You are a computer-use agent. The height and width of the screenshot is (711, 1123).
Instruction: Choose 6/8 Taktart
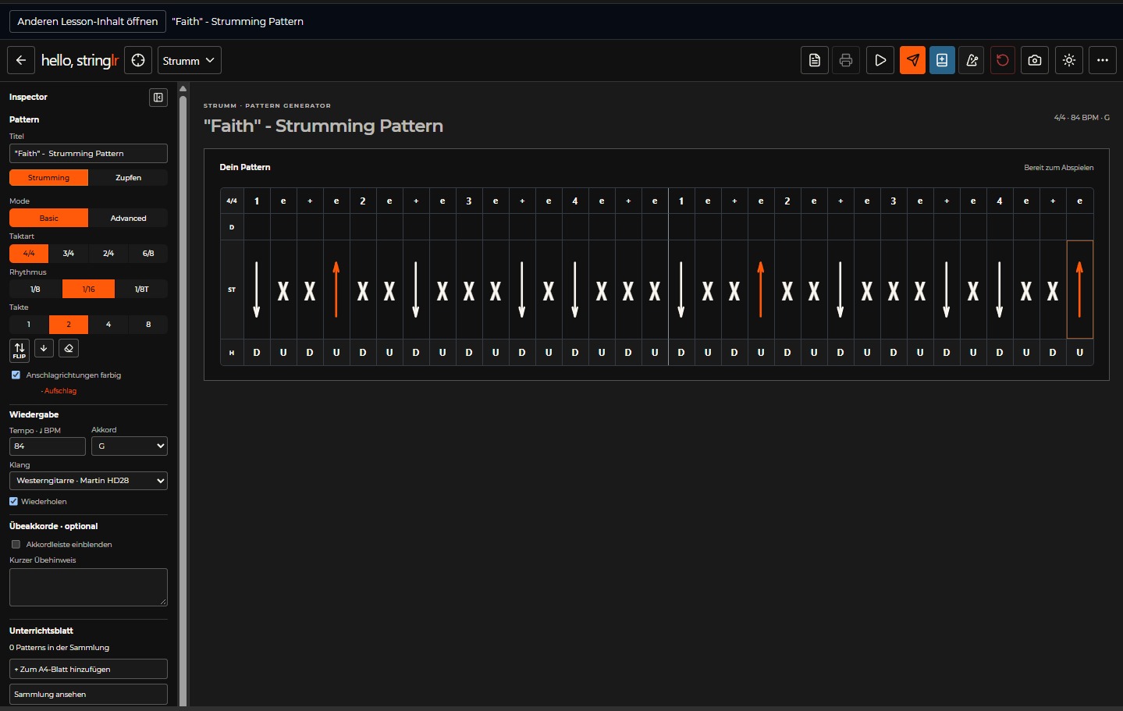coord(148,253)
